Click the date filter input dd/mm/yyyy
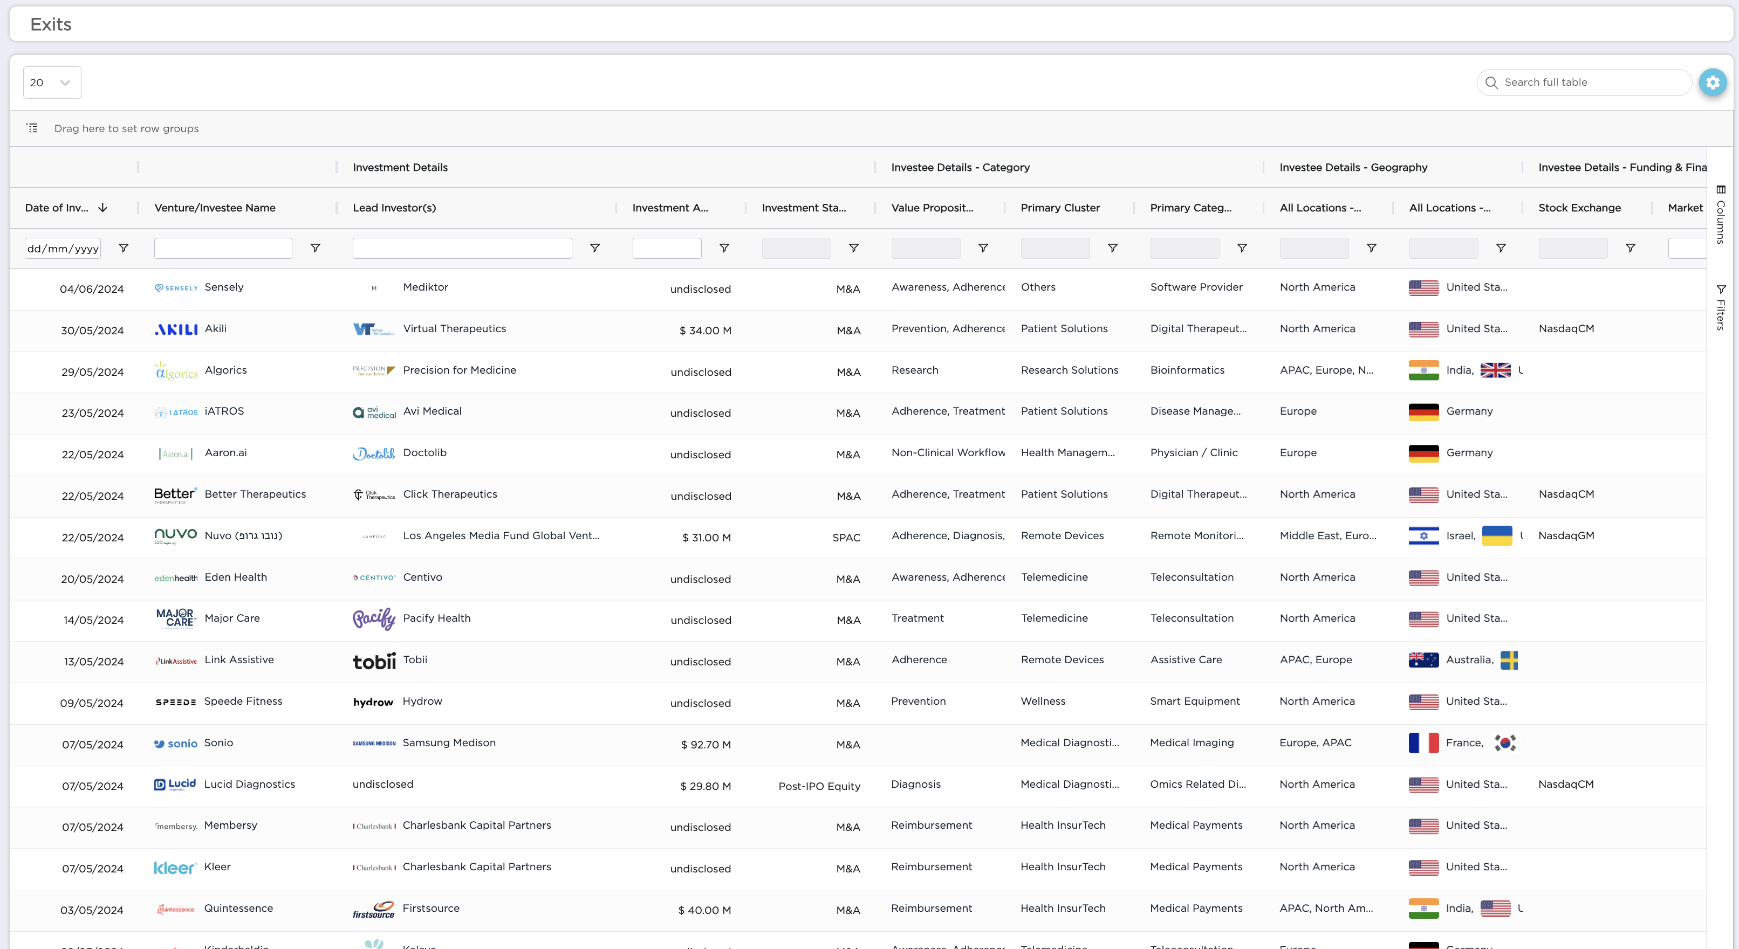Image resolution: width=1739 pixels, height=949 pixels. click(x=63, y=249)
